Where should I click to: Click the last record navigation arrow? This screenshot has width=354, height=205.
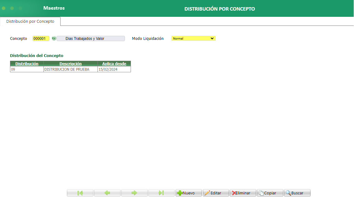(161, 193)
